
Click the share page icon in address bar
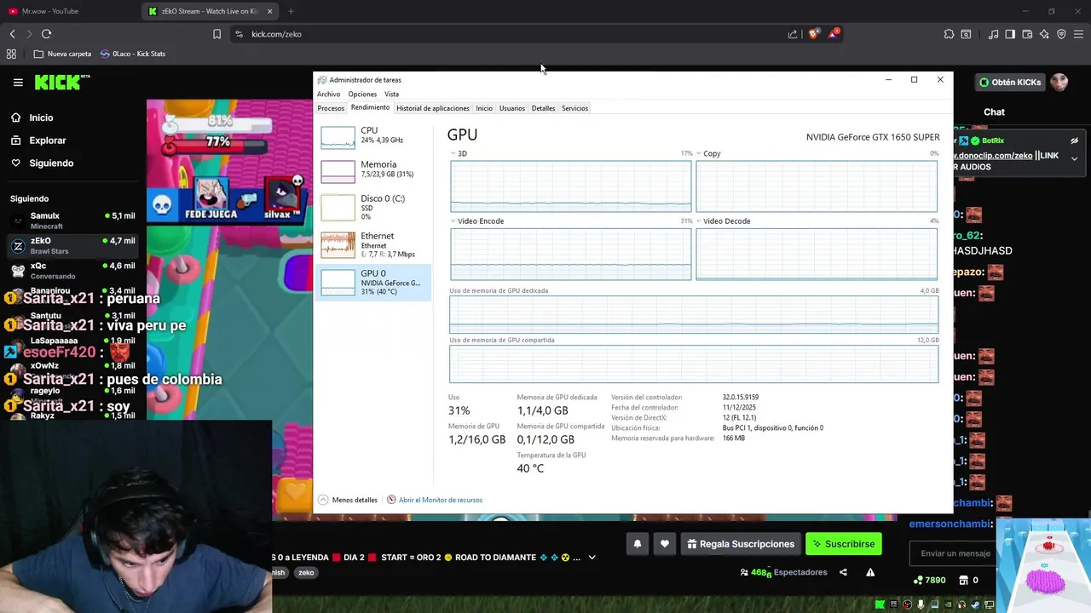click(793, 34)
